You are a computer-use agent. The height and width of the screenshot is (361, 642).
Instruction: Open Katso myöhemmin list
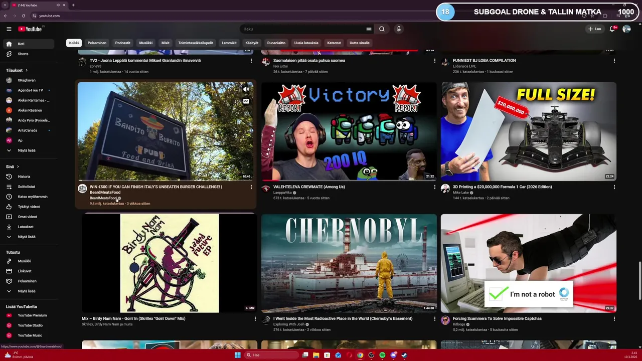29,197
